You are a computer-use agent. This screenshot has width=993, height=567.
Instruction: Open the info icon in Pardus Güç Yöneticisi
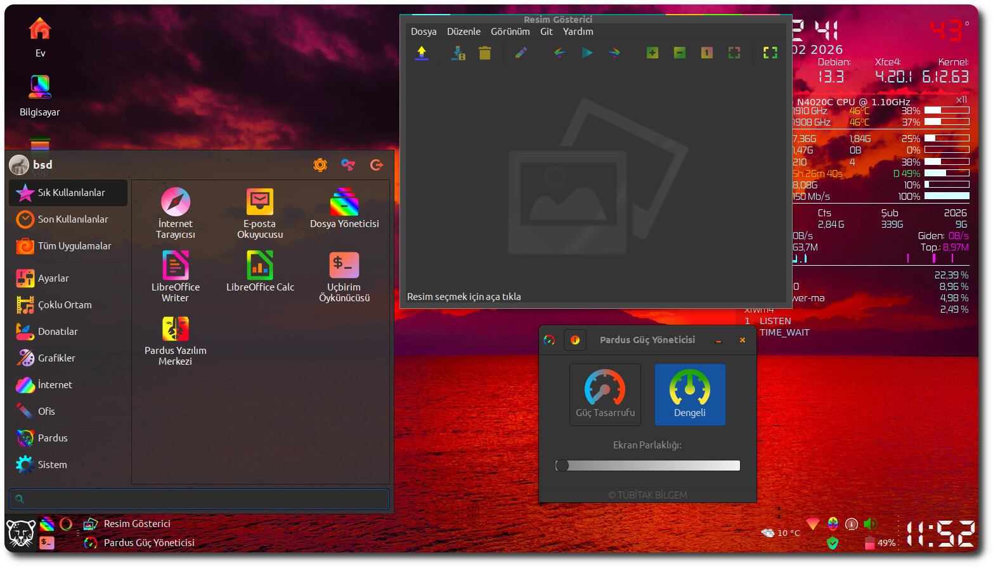[575, 340]
